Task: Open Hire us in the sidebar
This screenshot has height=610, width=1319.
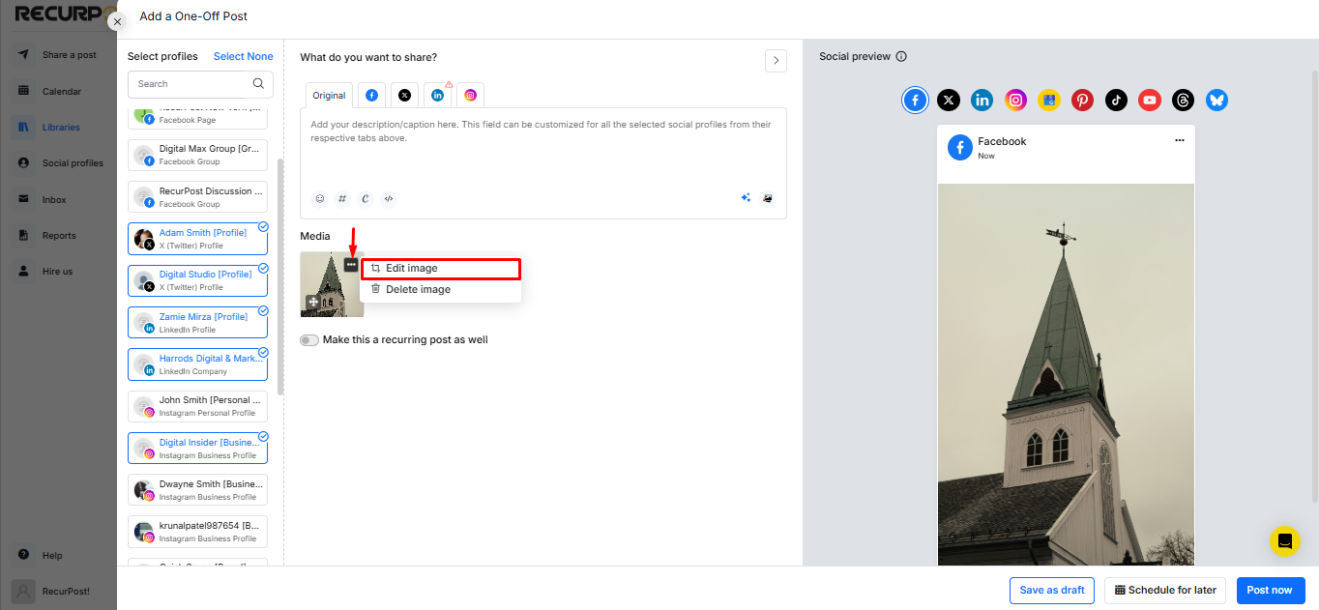Action: 60,272
